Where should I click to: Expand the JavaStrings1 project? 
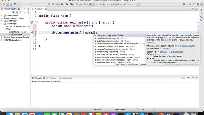[x=2, y=21]
